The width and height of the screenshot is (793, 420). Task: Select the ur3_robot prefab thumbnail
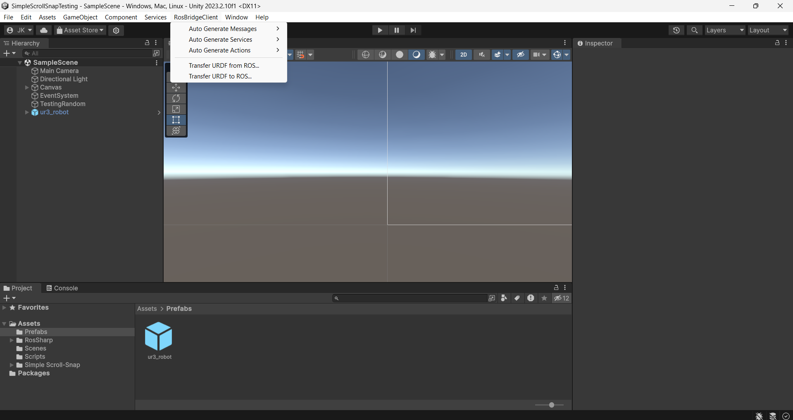point(159,336)
